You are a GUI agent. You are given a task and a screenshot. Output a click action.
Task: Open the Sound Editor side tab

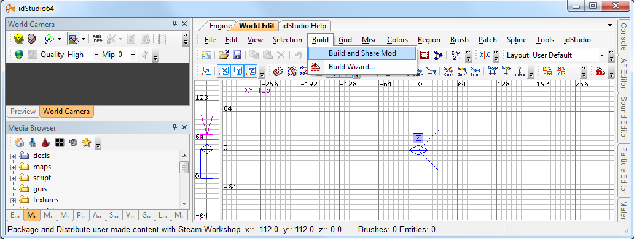624,118
